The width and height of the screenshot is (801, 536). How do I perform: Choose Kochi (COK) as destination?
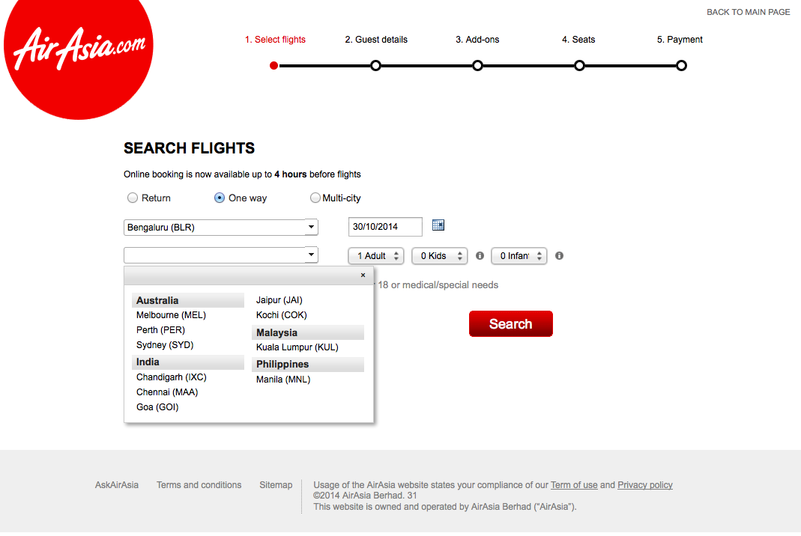point(282,315)
